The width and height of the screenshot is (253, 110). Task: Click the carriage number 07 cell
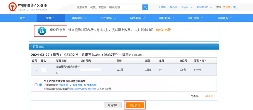point(160,70)
